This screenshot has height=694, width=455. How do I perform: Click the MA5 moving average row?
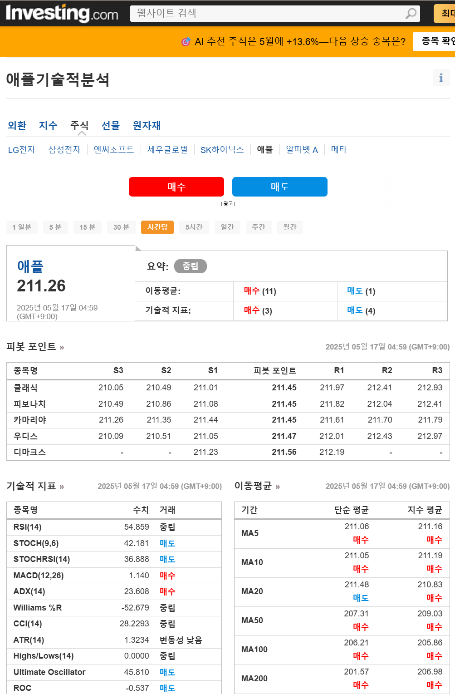pyautogui.click(x=342, y=533)
